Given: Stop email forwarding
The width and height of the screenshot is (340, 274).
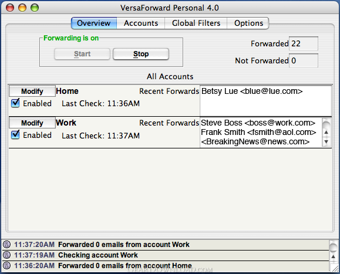Looking at the screenshot, I should (x=141, y=54).
